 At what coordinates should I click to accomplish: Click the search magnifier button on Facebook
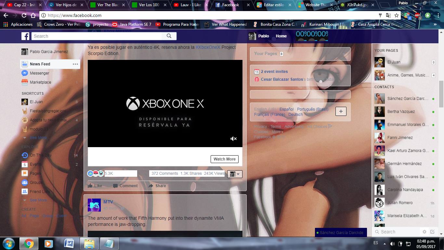tap(169, 36)
